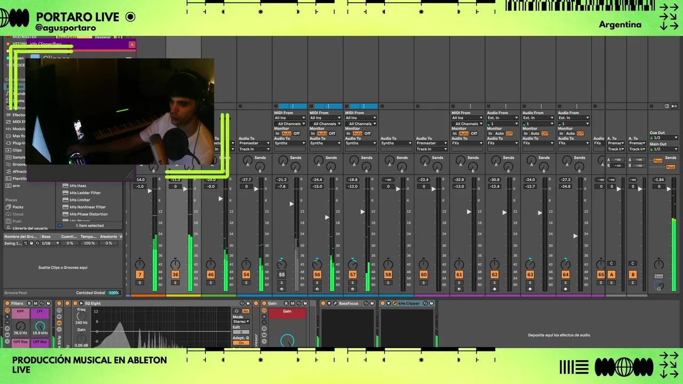Click the pan knob of track 58

point(388,265)
